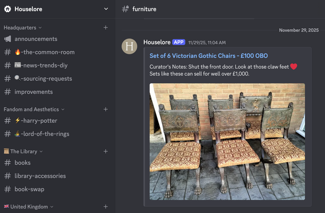The width and height of the screenshot is (325, 213).
Task: Collapse The Library category
Action: [24, 151]
